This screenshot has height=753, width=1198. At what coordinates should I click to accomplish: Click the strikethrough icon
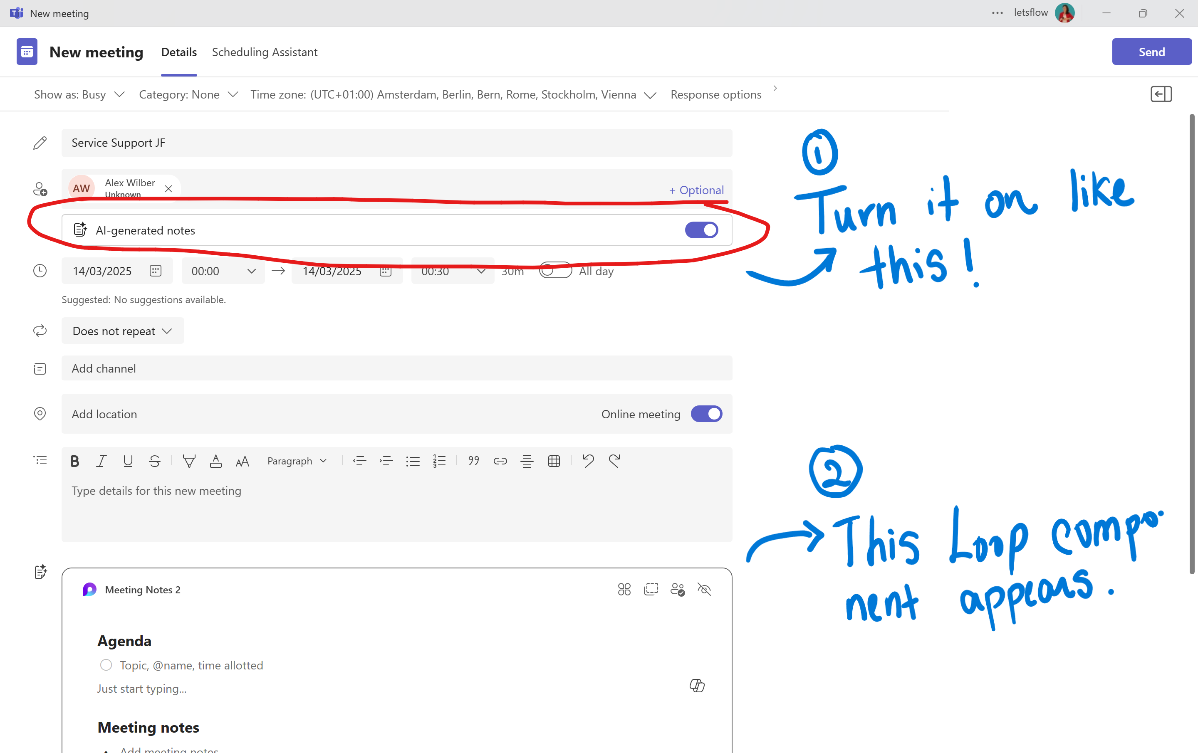click(154, 461)
